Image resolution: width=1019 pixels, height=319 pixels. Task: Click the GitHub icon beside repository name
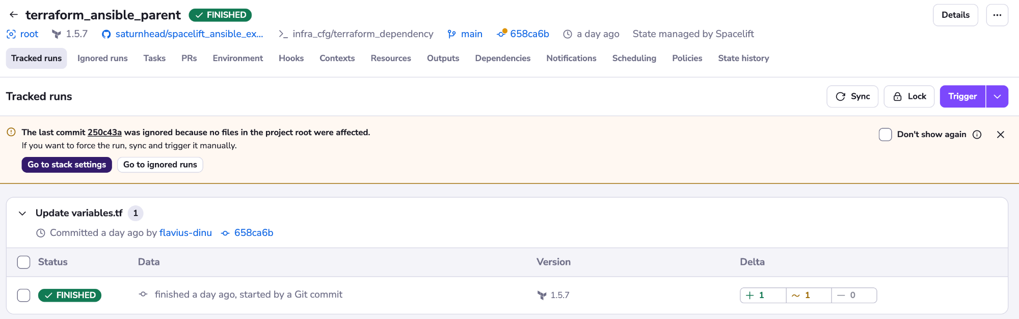[106, 34]
